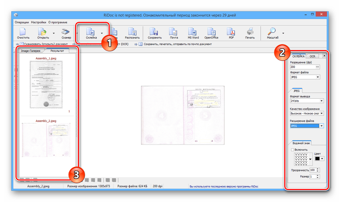The width and height of the screenshot is (340, 202).
Task: Click the Склейка toolbar icon
Action: pyautogui.click(x=91, y=33)
